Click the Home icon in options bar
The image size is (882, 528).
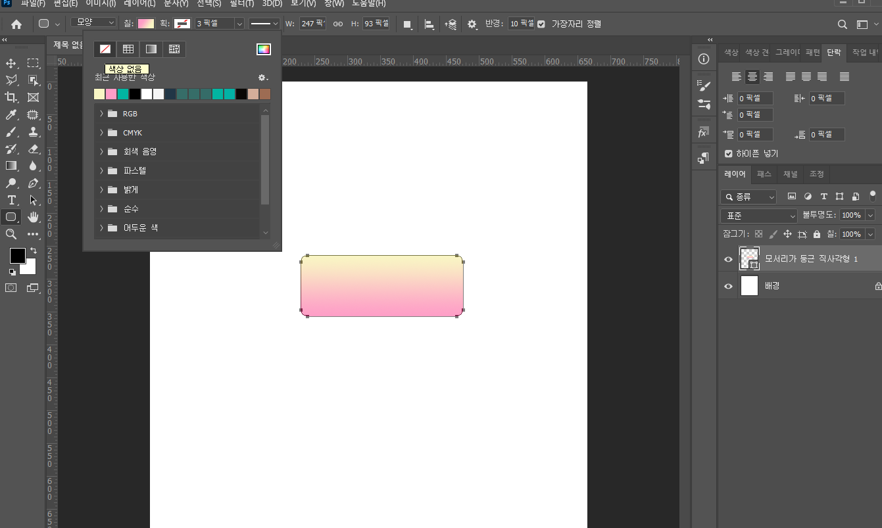pos(16,24)
